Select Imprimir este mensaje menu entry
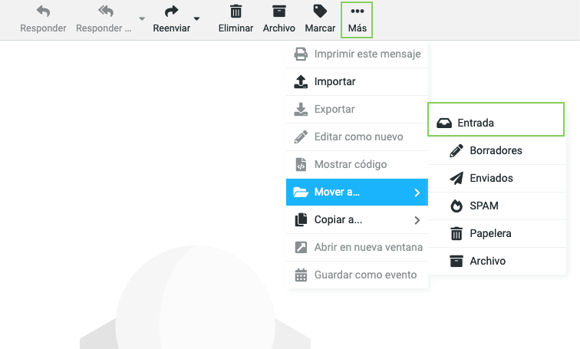The image size is (580, 349). tap(357, 54)
